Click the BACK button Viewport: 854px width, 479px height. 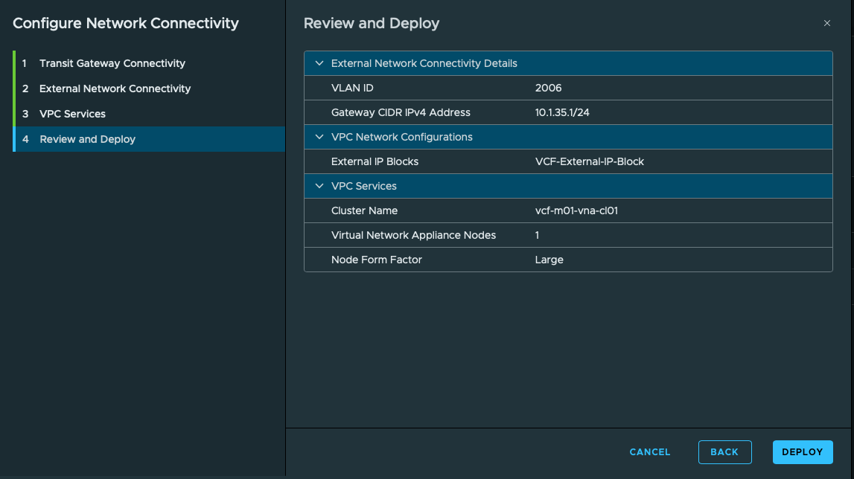click(x=724, y=451)
